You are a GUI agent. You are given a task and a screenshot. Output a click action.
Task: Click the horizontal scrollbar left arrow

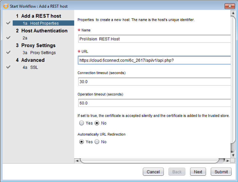click(77, 161)
